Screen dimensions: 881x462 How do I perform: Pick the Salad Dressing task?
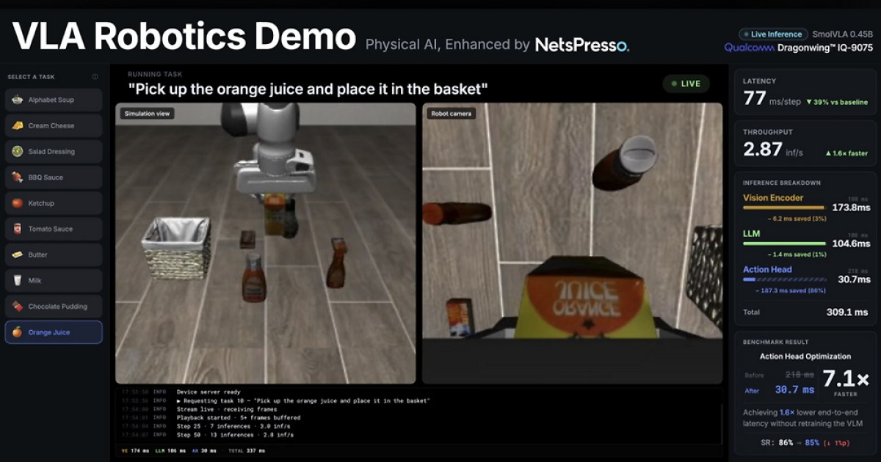pos(54,151)
